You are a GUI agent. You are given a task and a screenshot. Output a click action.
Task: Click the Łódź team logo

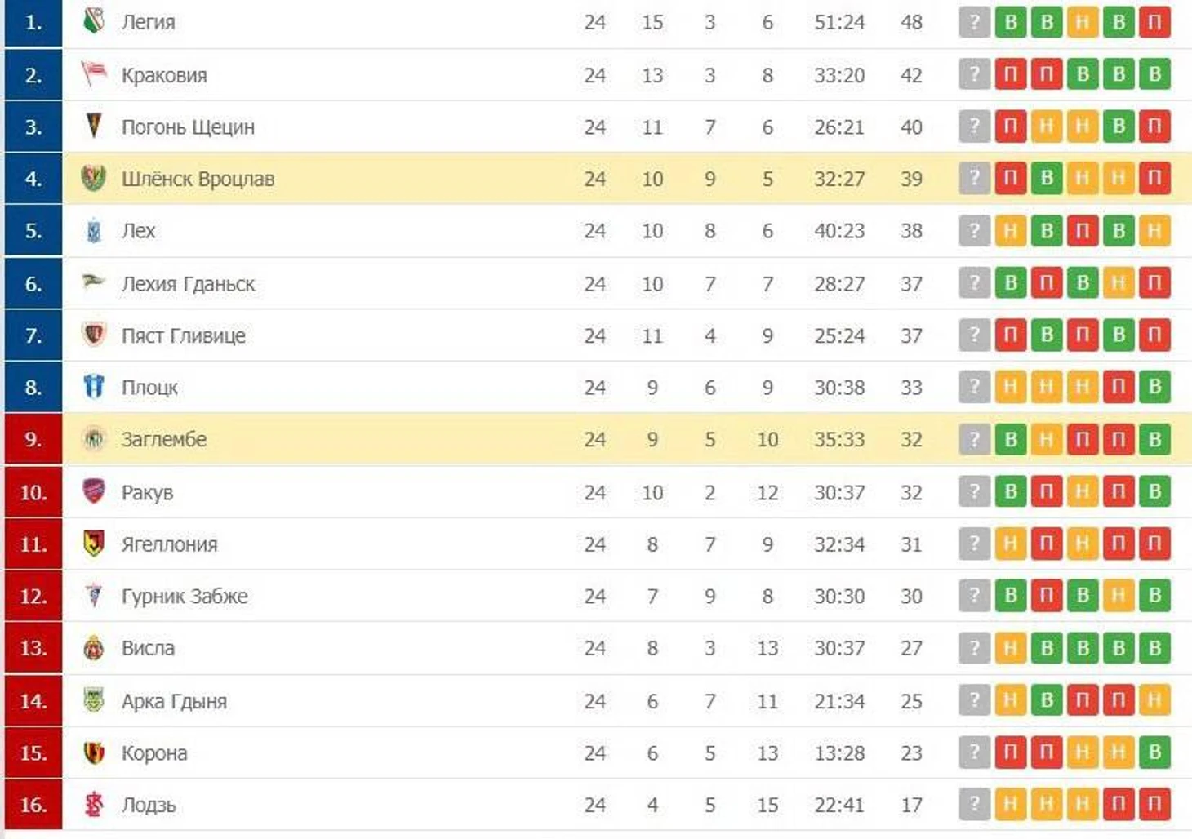pos(94,805)
